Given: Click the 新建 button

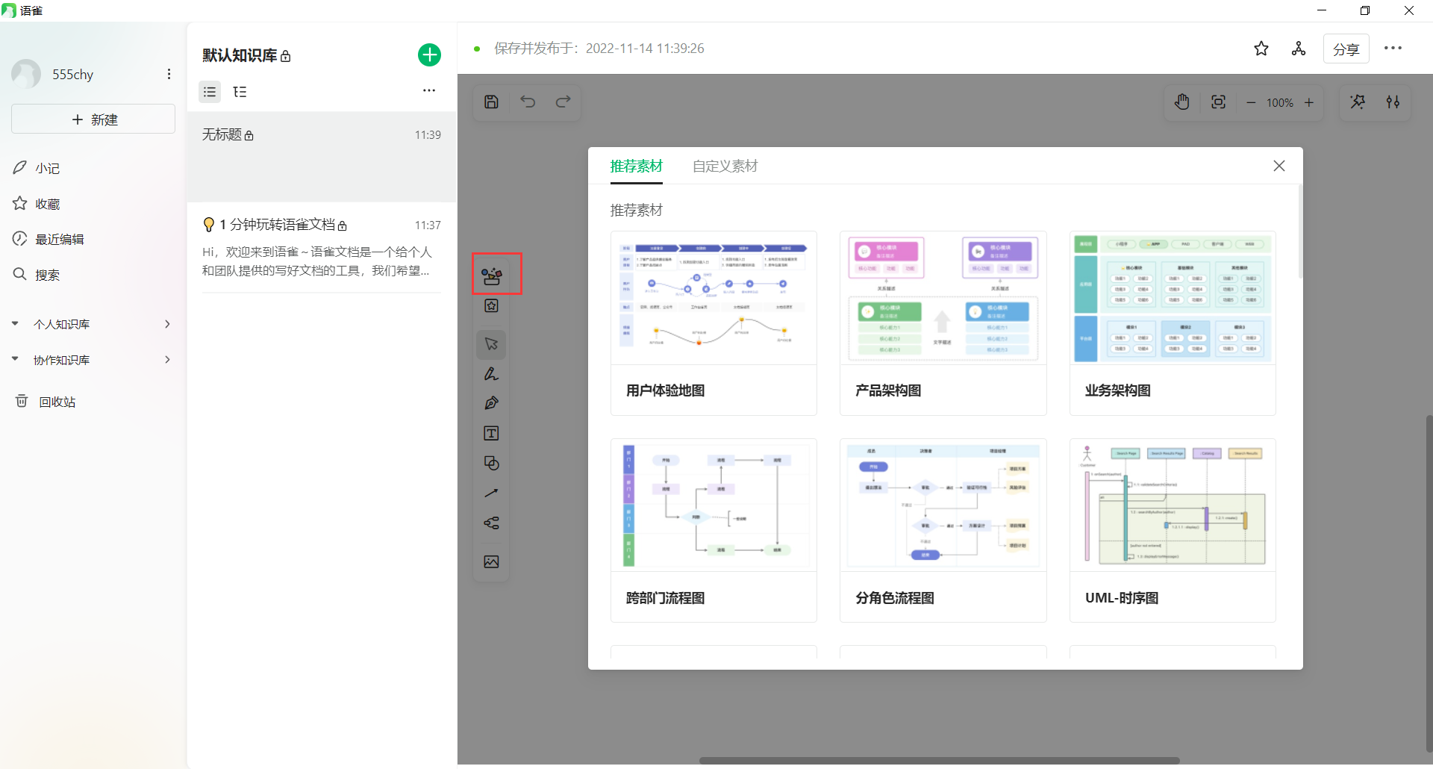Looking at the screenshot, I should click(x=93, y=119).
